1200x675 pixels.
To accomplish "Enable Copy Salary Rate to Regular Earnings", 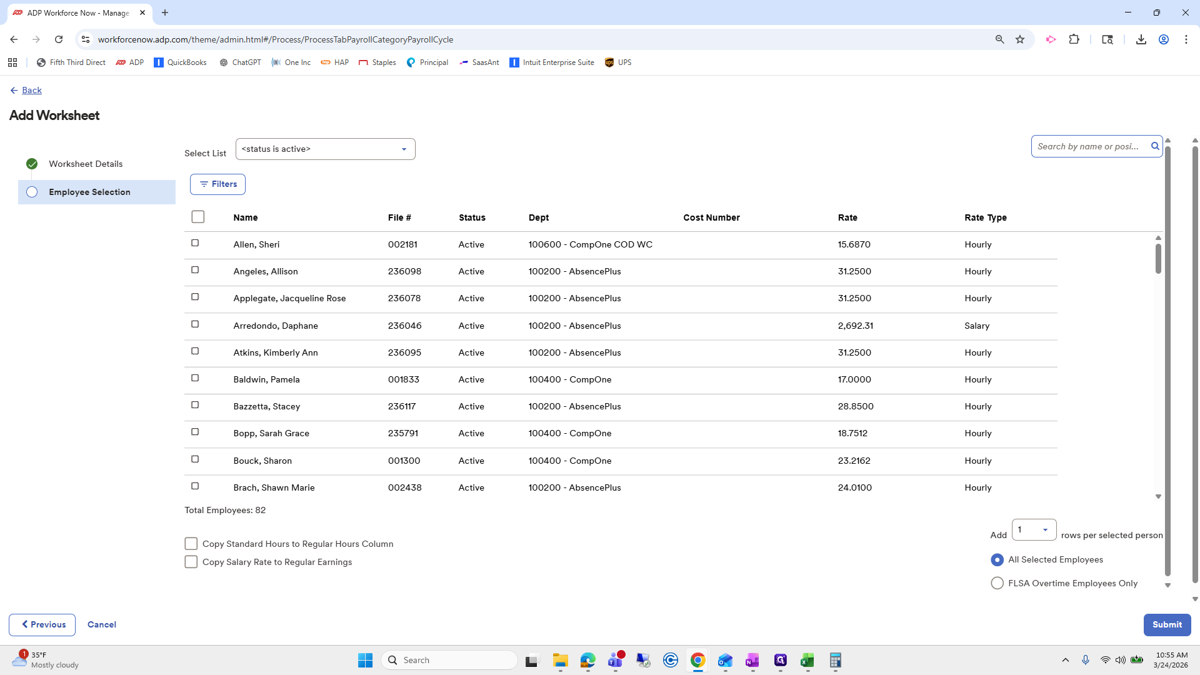I will pos(191,562).
